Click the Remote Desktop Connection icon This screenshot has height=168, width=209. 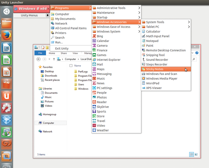click(144, 50)
